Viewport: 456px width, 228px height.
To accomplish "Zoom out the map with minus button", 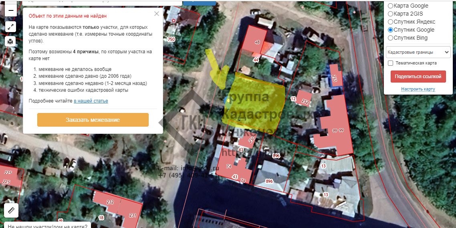I will (x=11, y=11).
